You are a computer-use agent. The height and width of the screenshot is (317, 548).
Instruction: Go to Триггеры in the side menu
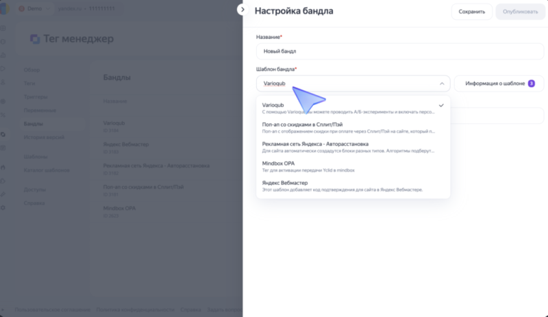(36, 97)
